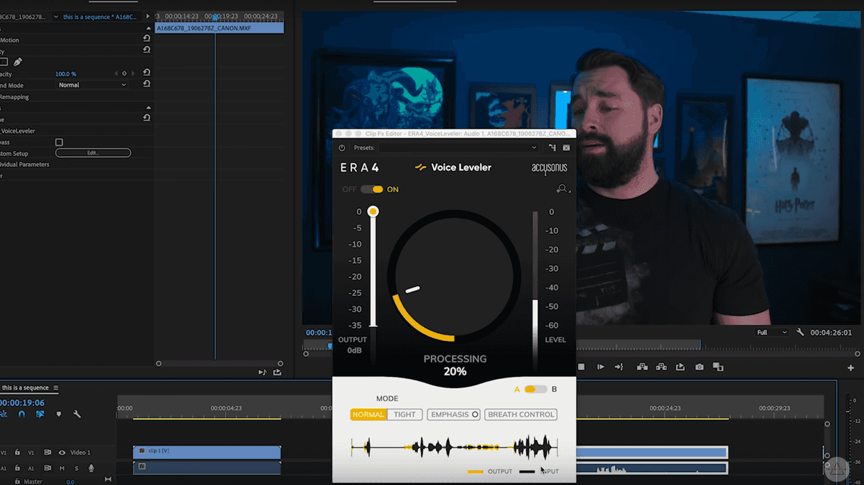The width and height of the screenshot is (864, 485).
Task: Expand the source clip dropdown in Effect Controls
Action: (x=56, y=17)
